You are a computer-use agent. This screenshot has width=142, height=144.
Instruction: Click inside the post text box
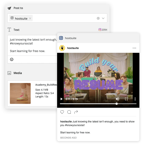32,45
